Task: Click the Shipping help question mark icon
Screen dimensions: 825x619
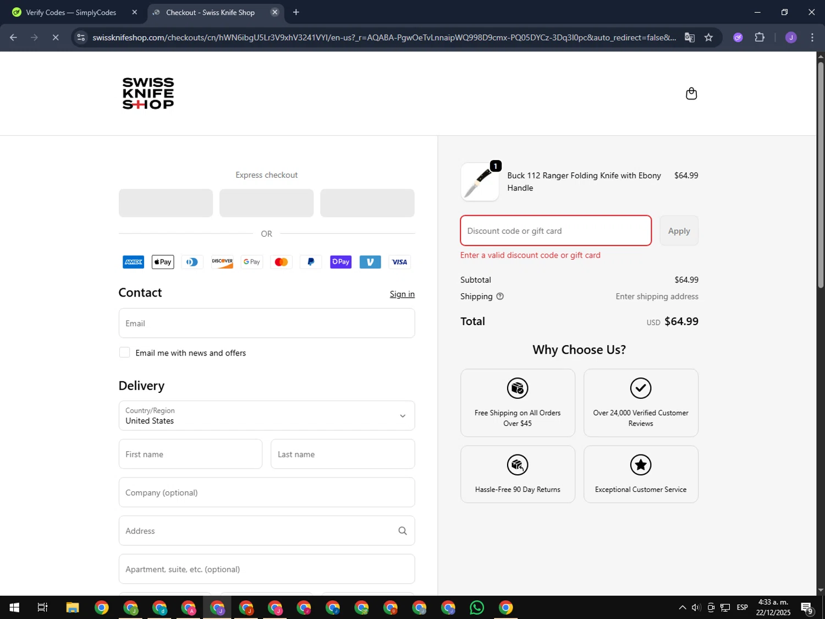Action: click(500, 297)
